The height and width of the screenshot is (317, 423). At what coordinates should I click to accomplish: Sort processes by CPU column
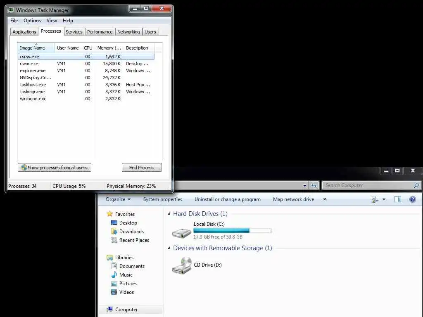pyautogui.click(x=88, y=48)
